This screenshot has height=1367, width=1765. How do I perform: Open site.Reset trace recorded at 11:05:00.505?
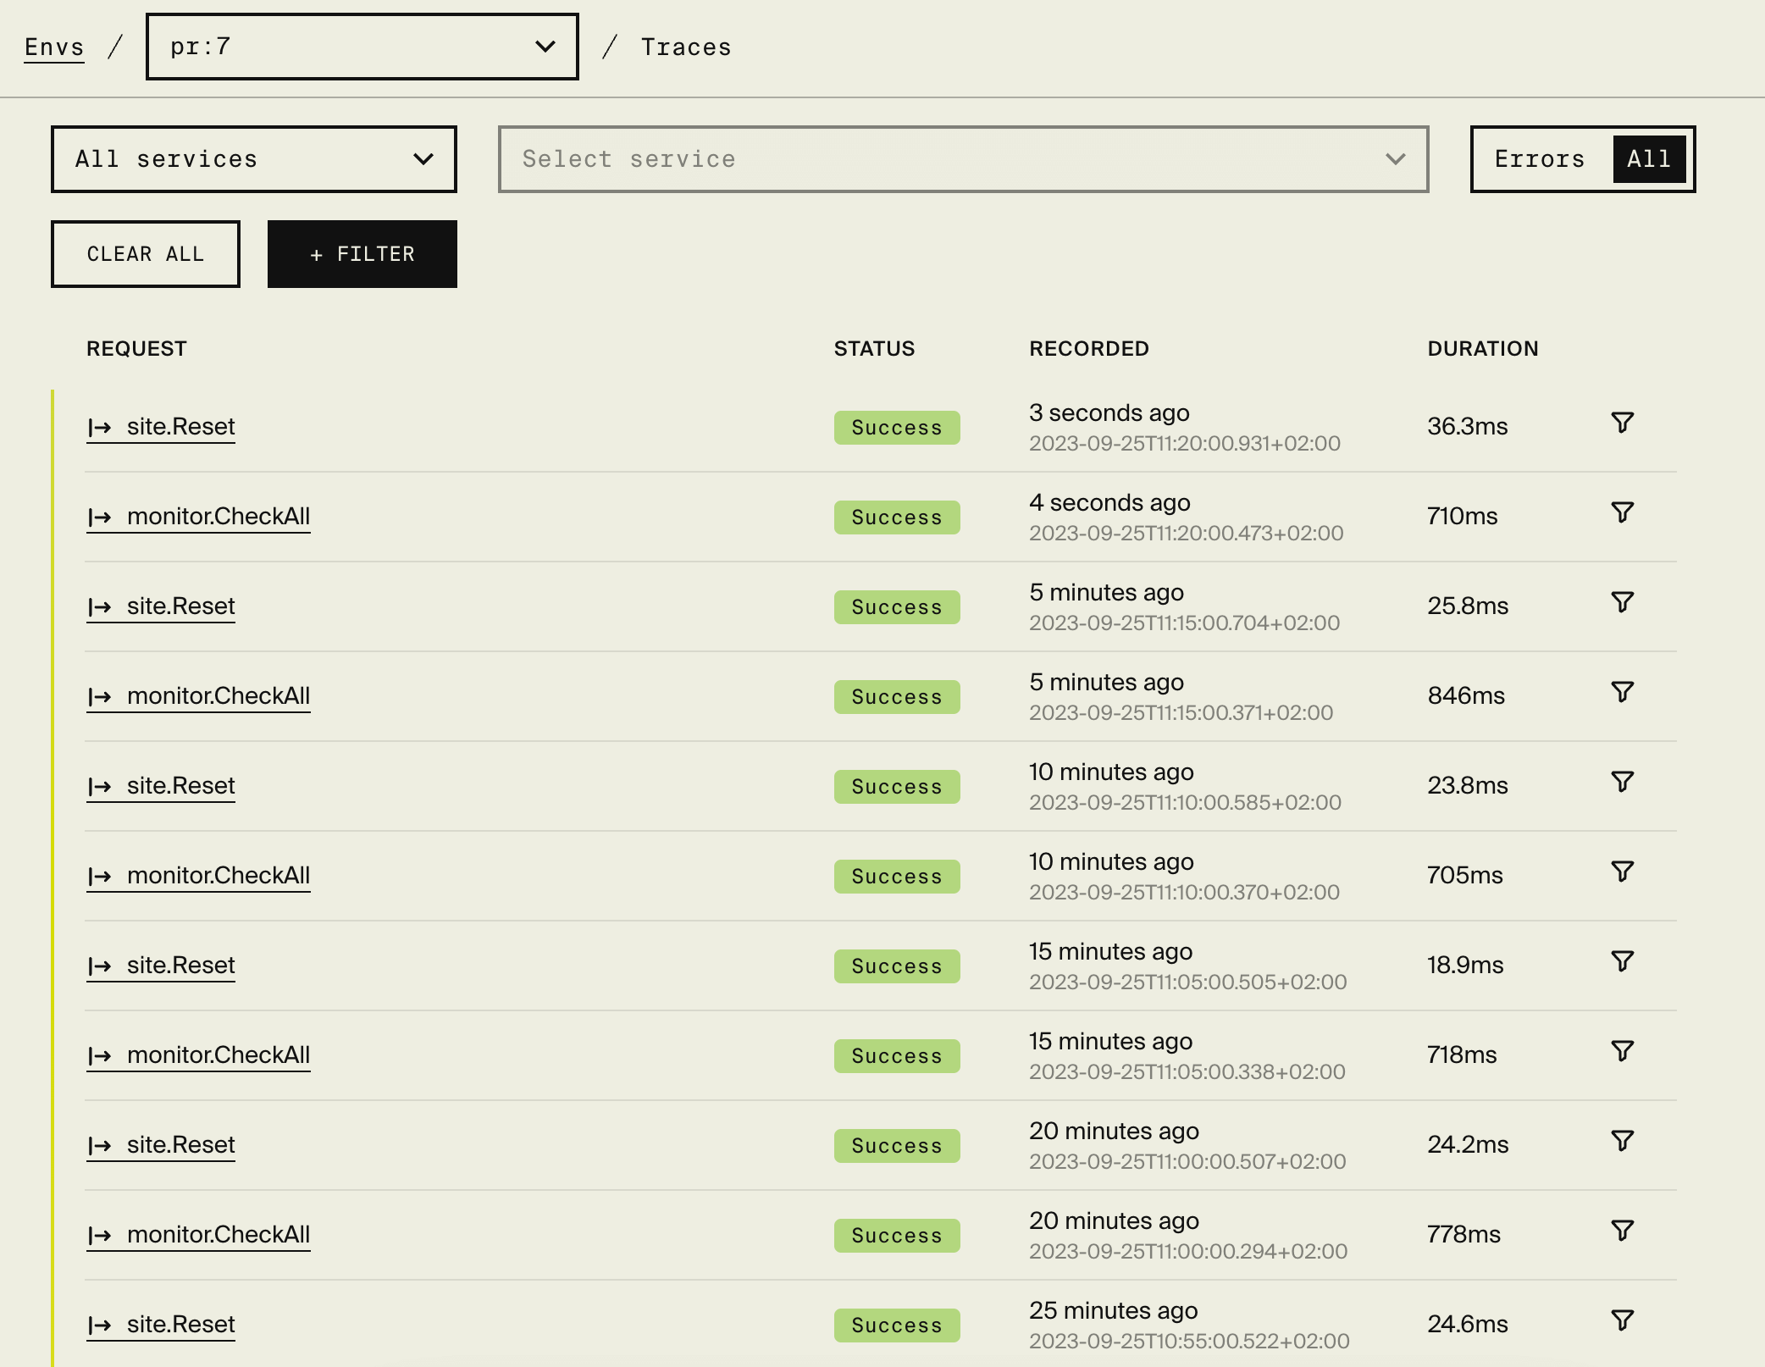coord(161,966)
